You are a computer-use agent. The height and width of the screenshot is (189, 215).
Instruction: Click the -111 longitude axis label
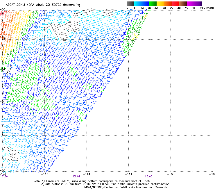(x=129, y=174)
